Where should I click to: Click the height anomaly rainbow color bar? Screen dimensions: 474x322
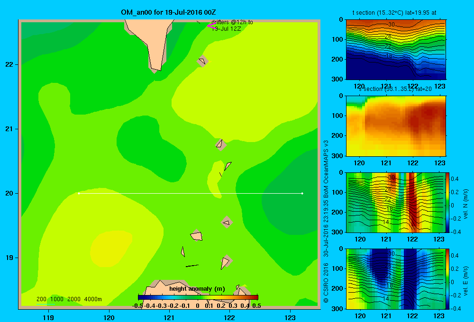(198, 297)
